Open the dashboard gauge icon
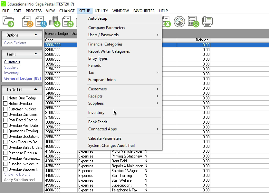269x193 pixels. pos(180,22)
